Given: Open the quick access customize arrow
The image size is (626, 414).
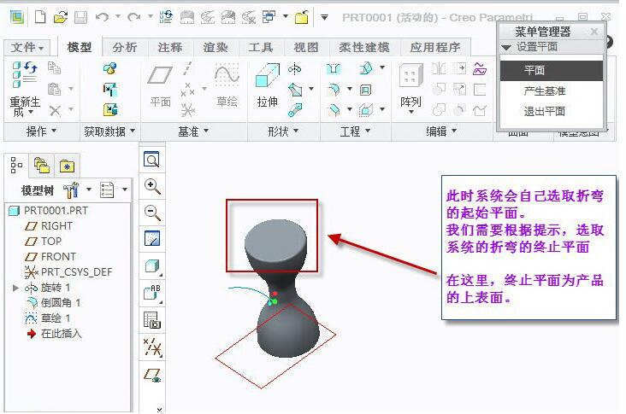Looking at the screenshot, I should [x=325, y=17].
